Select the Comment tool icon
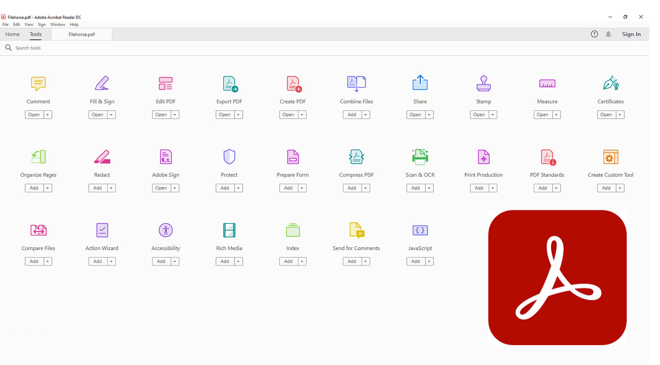Image resolution: width=660 pixels, height=365 pixels. pyautogui.click(x=38, y=84)
